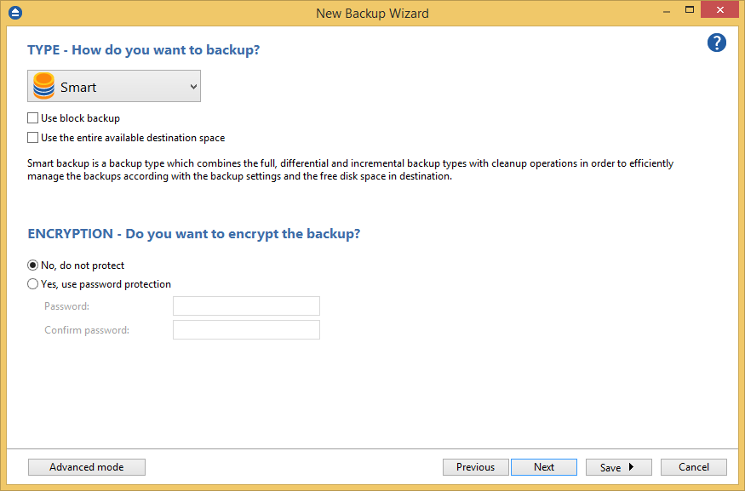Proceed with the Next button

544,467
